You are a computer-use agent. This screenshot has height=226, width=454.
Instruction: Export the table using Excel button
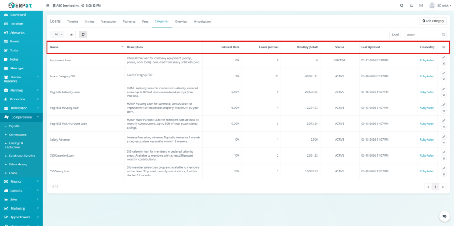tap(395, 34)
